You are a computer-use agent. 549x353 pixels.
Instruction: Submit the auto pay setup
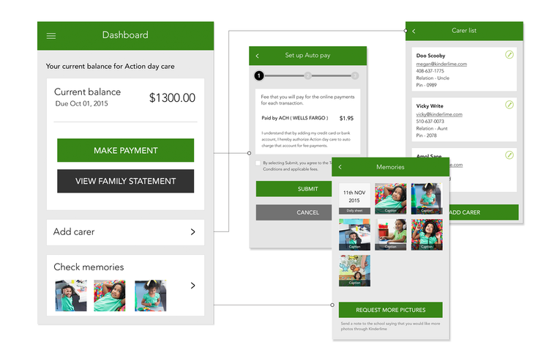click(x=294, y=189)
